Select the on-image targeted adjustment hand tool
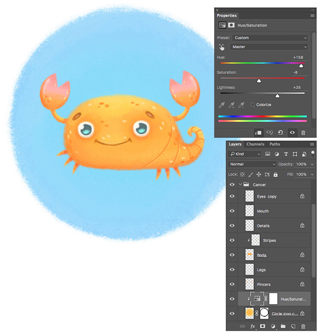320x334 pixels. click(x=222, y=47)
